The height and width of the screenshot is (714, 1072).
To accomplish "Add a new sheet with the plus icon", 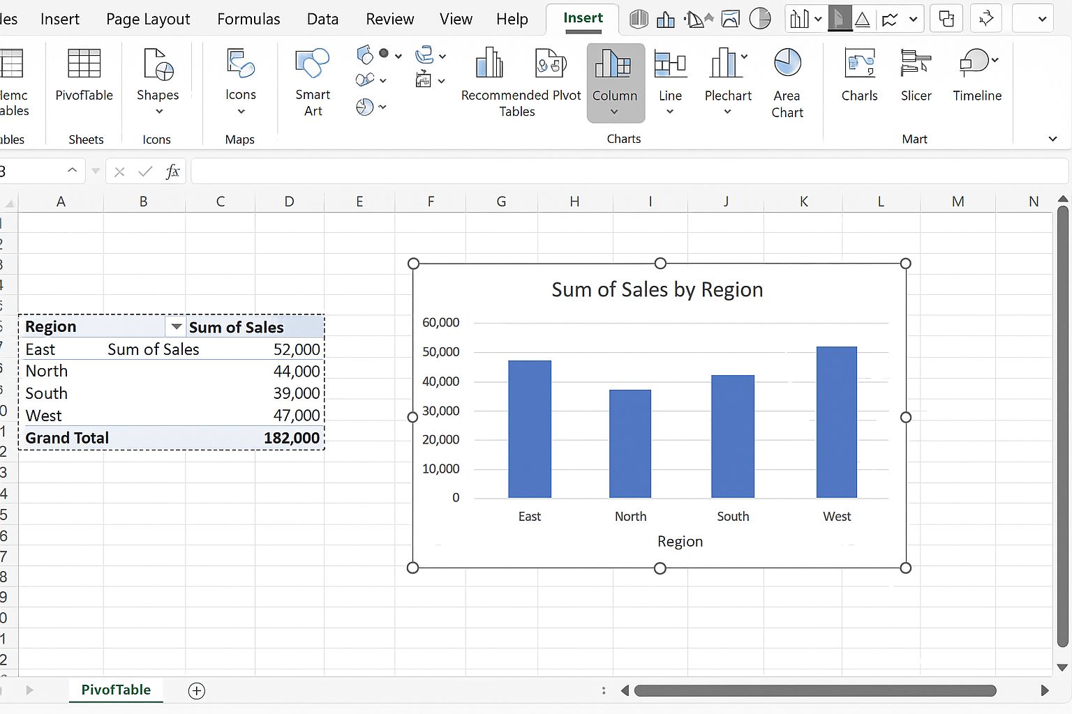I will click(197, 690).
